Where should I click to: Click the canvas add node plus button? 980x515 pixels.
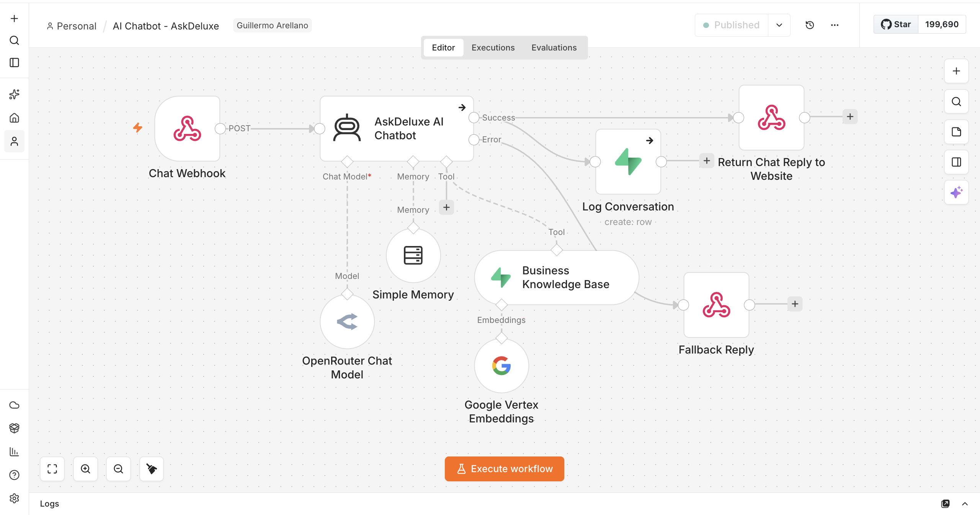[956, 71]
